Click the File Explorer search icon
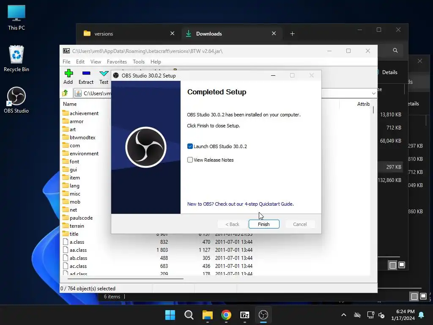The height and width of the screenshot is (325, 433). pyautogui.click(x=395, y=50)
